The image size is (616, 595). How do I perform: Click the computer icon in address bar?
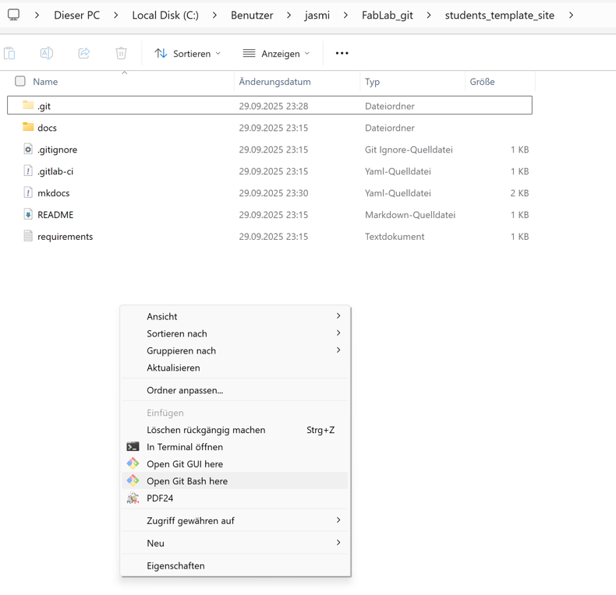[x=14, y=15]
